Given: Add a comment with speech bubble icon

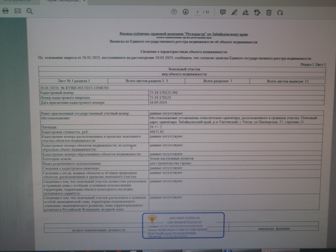Looking at the screenshot, I should click(x=223, y=12).
